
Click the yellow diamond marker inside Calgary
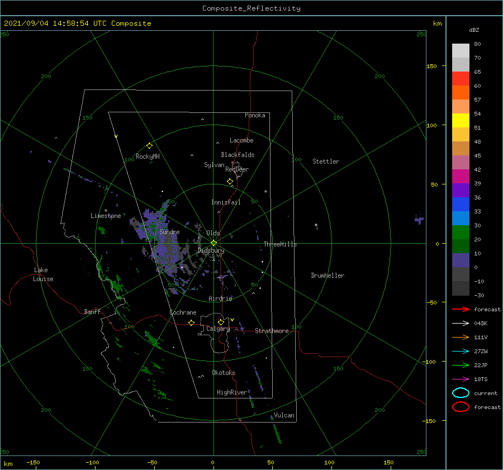coord(221,322)
